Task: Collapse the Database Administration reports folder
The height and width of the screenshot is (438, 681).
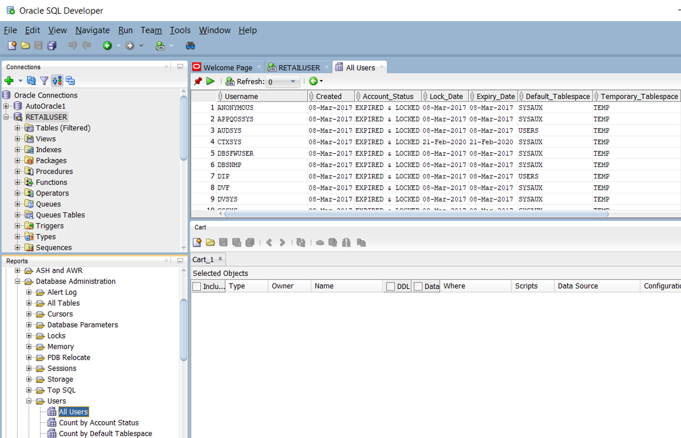Action: [x=18, y=282]
